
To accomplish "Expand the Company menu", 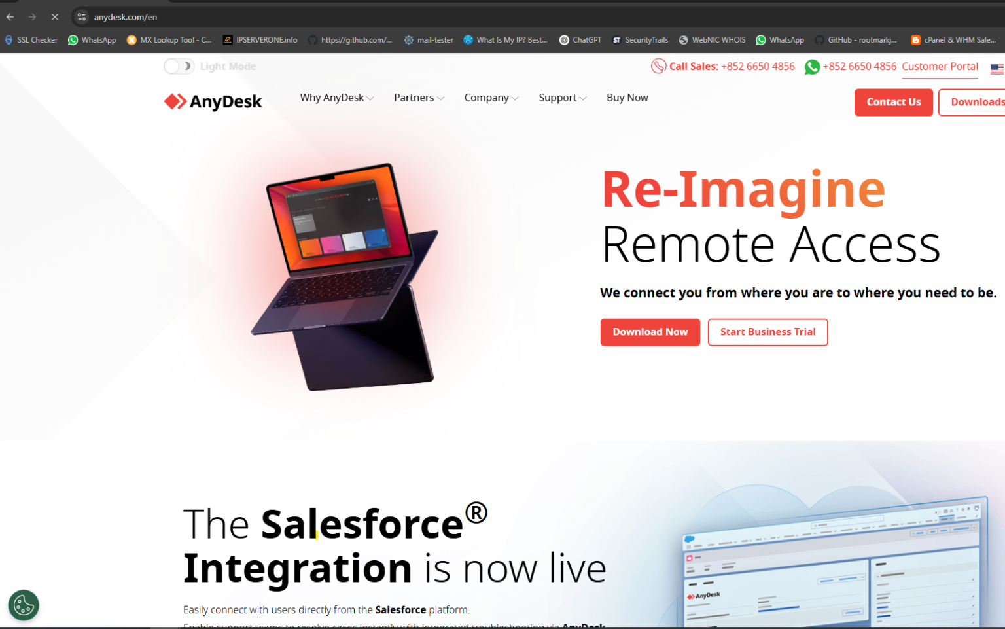I will coord(490,98).
